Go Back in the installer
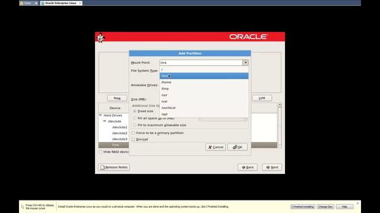Viewport: 380px width, 213px height. [x=248, y=167]
